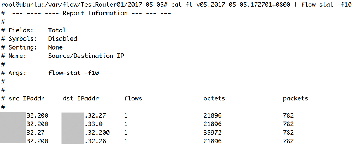Screen dimensions: 356x145
Task: Click the Source/Destination IP name text
Action: click(86, 56)
